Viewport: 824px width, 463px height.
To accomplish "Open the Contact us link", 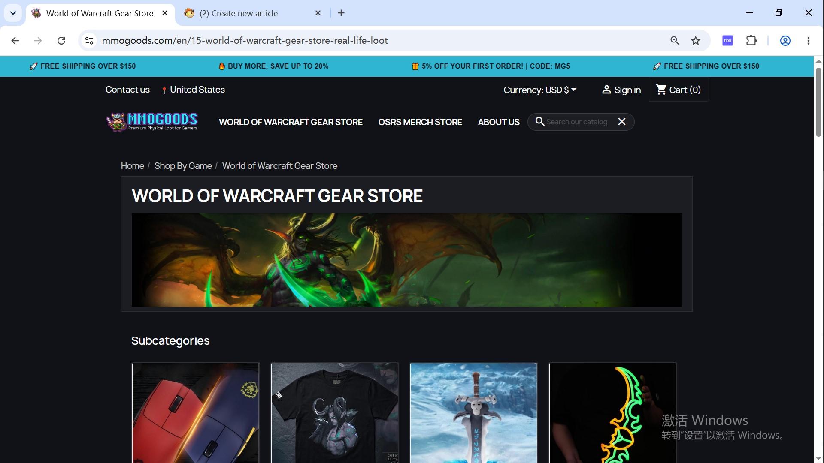I will click(x=127, y=90).
